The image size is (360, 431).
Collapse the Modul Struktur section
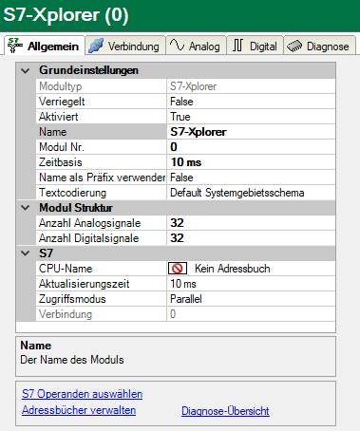click(x=26, y=208)
